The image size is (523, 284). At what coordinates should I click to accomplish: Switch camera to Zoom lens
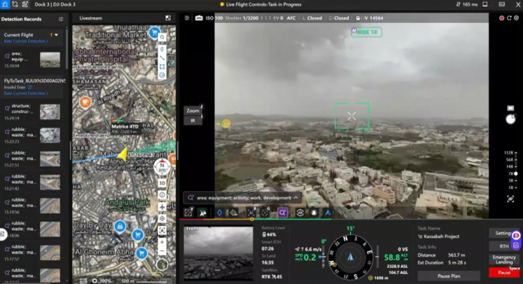(x=192, y=111)
